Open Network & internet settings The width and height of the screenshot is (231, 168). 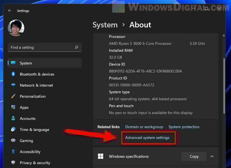tap(36, 85)
